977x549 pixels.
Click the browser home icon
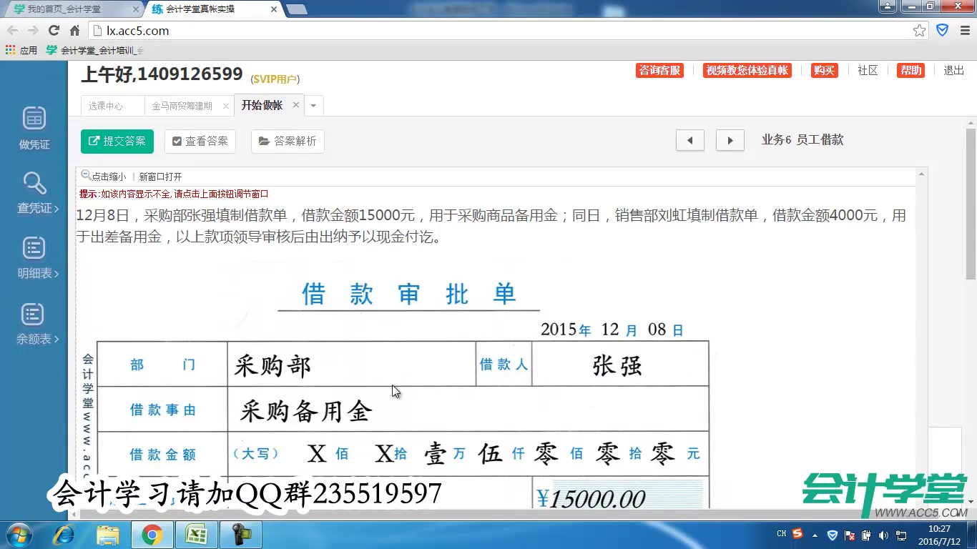coord(77,30)
